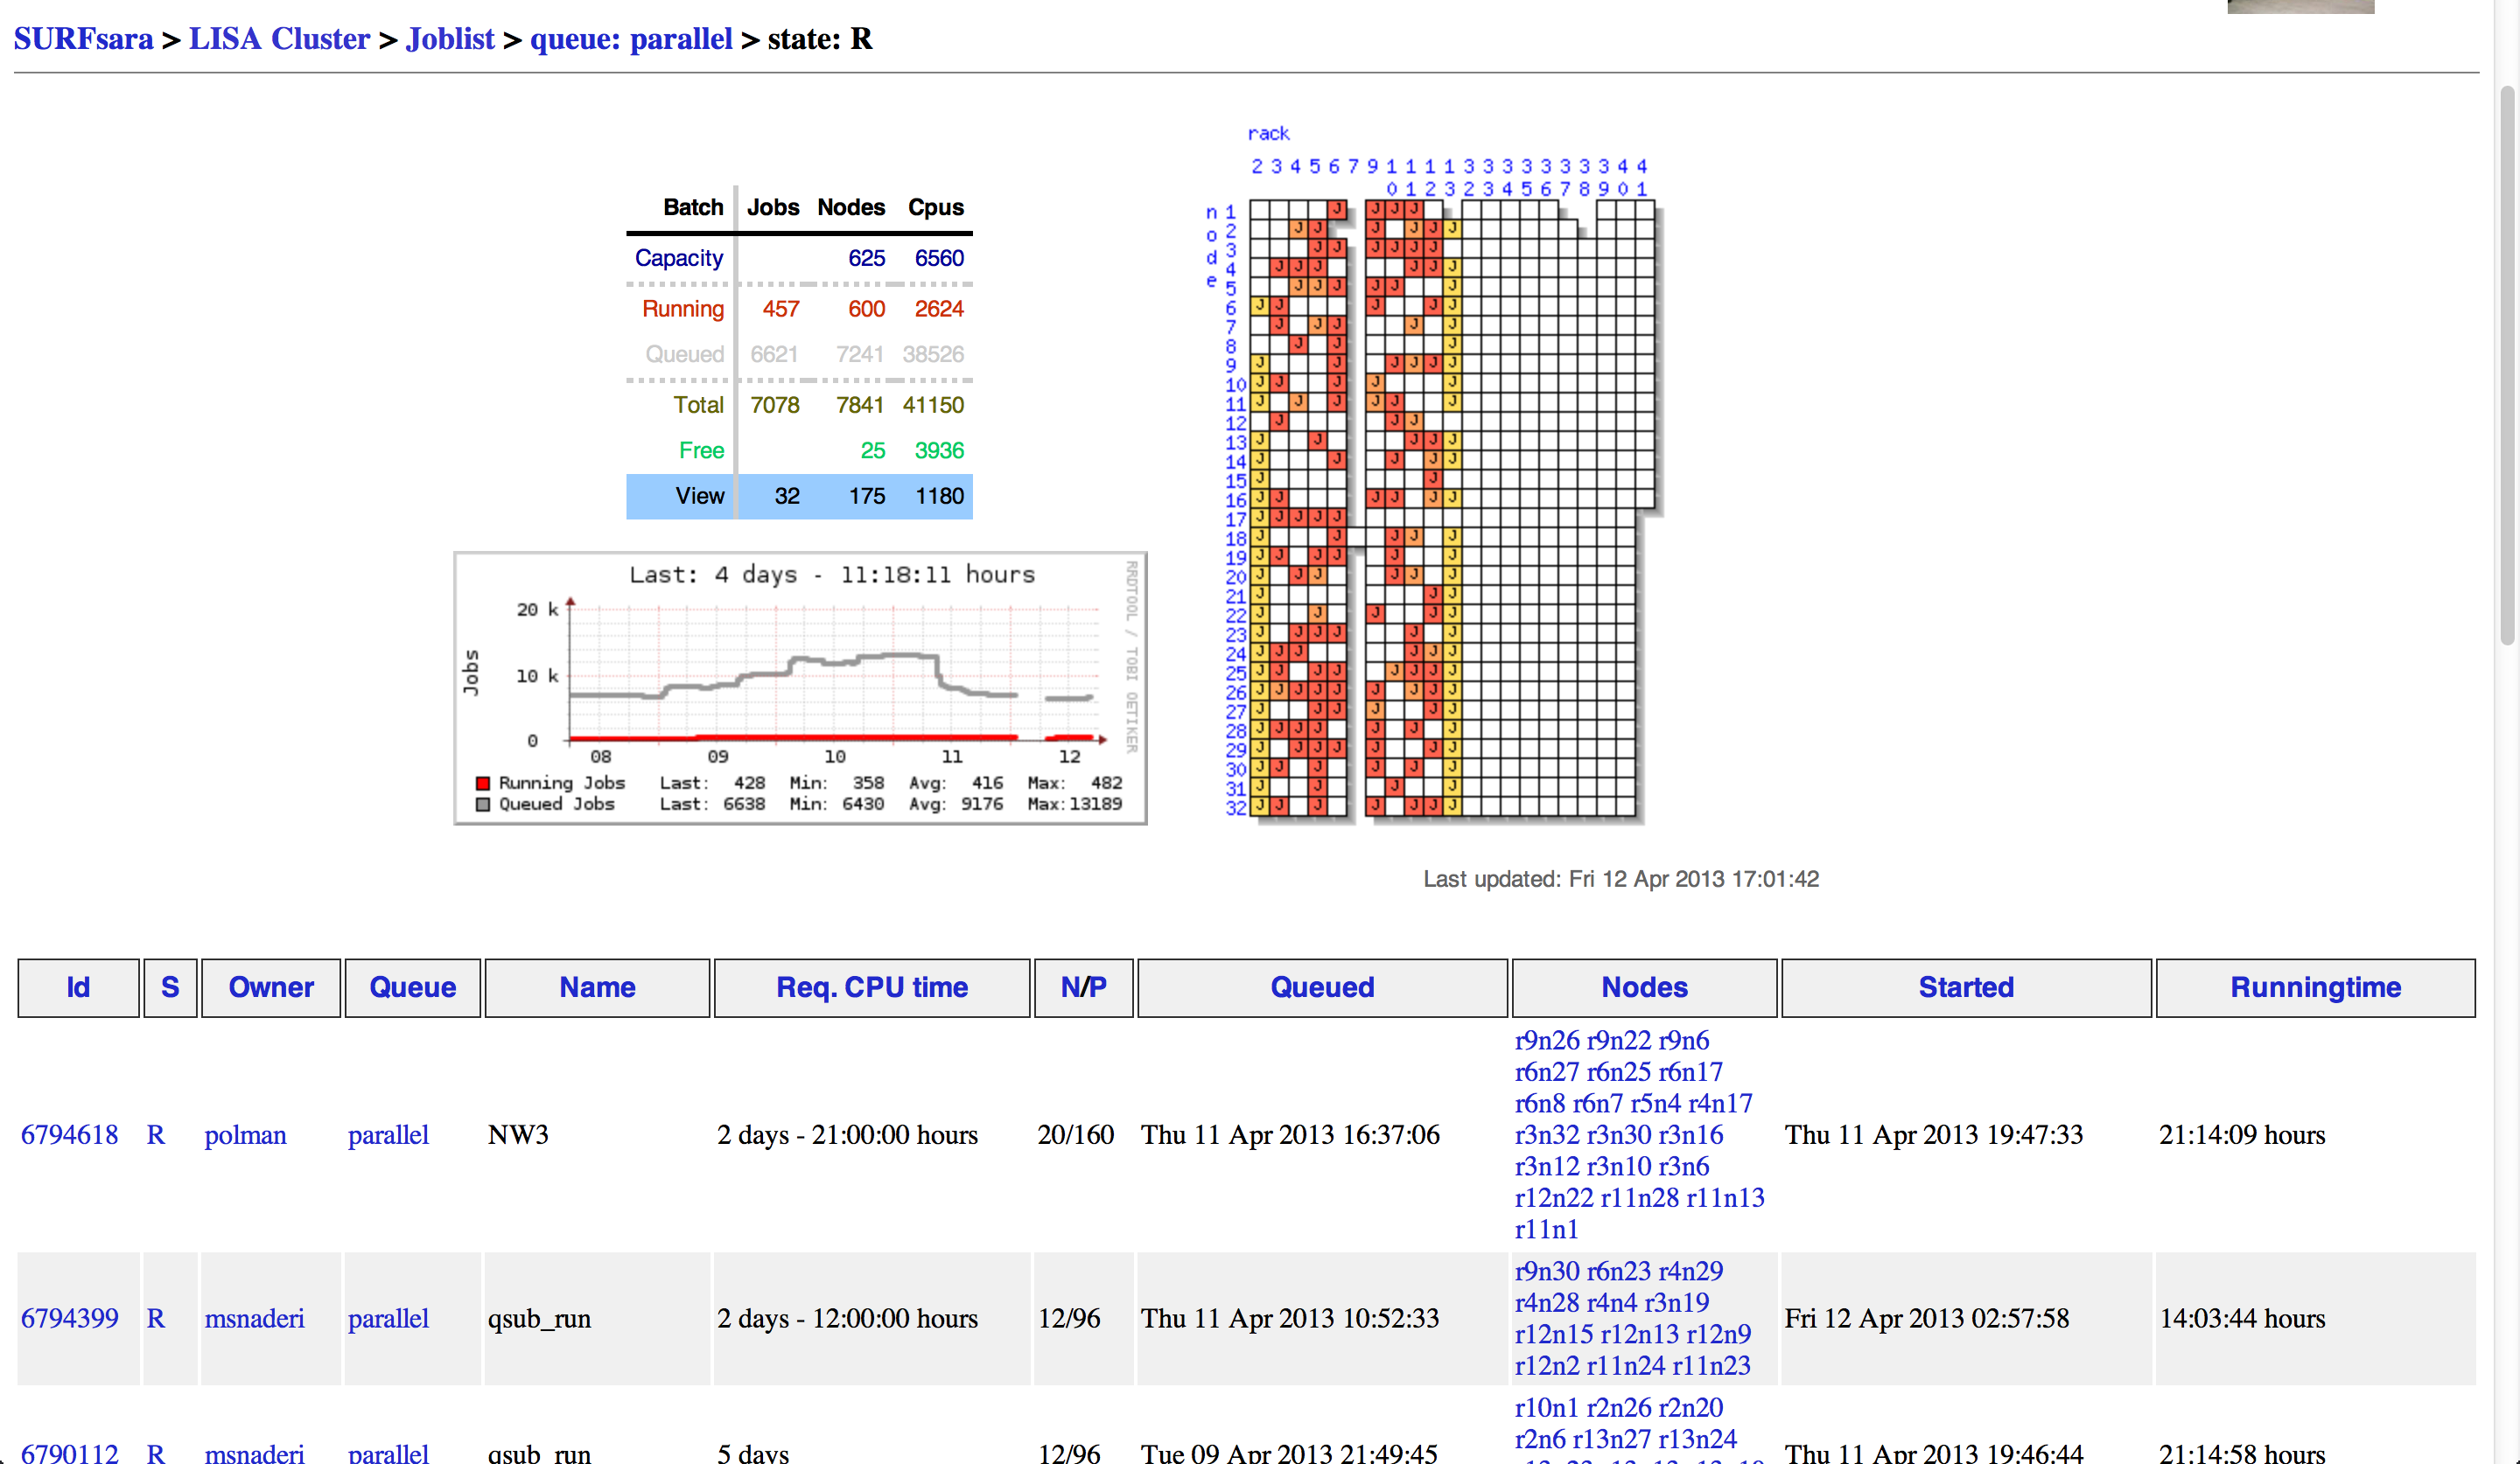View jobs owned by polman
The height and width of the screenshot is (1464, 2520).
click(245, 1135)
